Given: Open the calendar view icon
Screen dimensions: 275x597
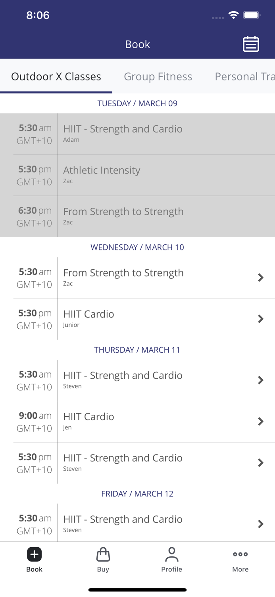Looking at the screenshot, I should tap(251, 44).
